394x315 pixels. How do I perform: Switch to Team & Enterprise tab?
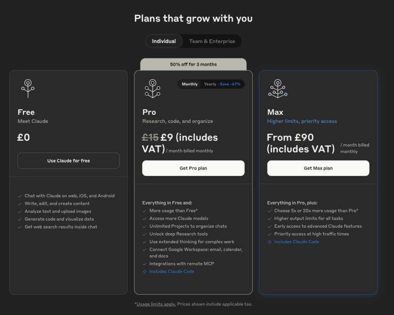coord(212,41)
